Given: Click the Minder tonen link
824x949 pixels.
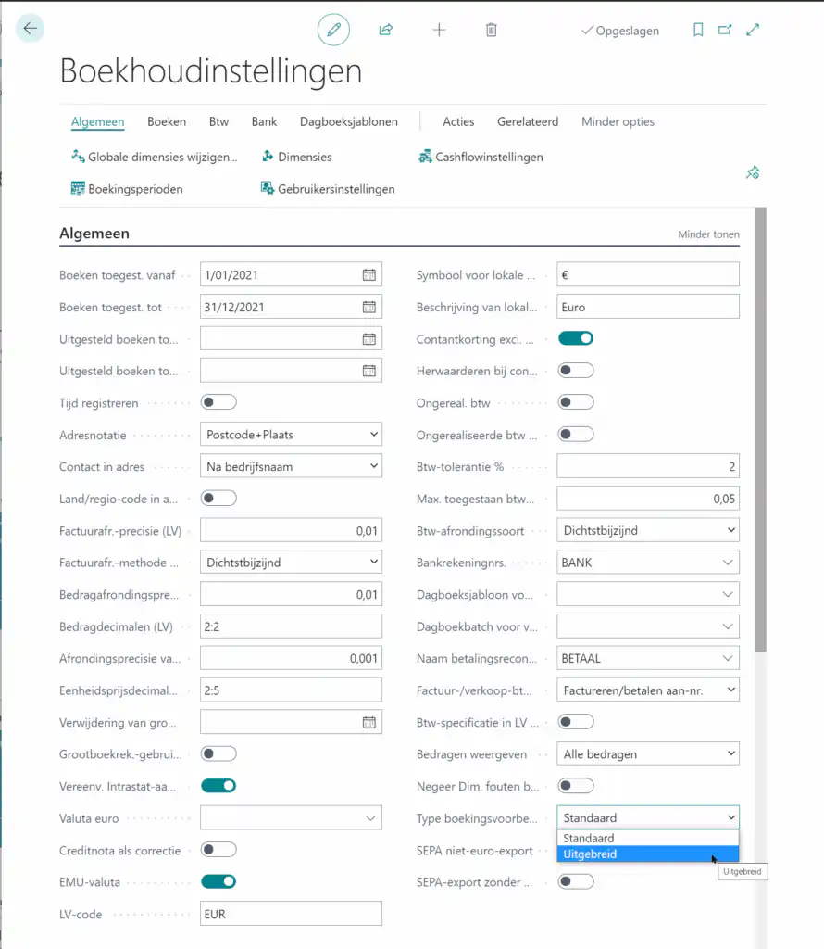Looking at the screenshot, I should coord(708,234).
